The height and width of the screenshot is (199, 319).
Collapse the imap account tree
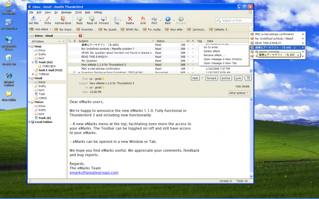(x=30, y=46)
